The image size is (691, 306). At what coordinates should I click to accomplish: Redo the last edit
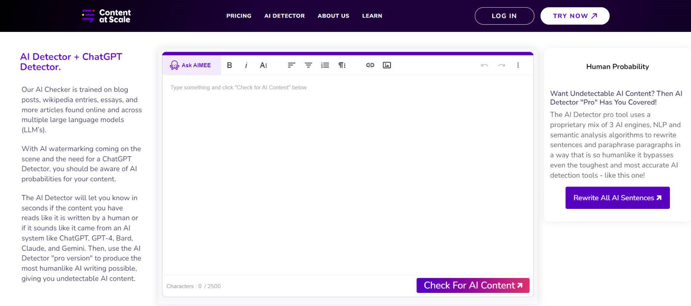(501, 65)
